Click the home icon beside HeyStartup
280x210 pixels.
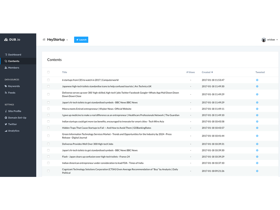tap(44, 39)
